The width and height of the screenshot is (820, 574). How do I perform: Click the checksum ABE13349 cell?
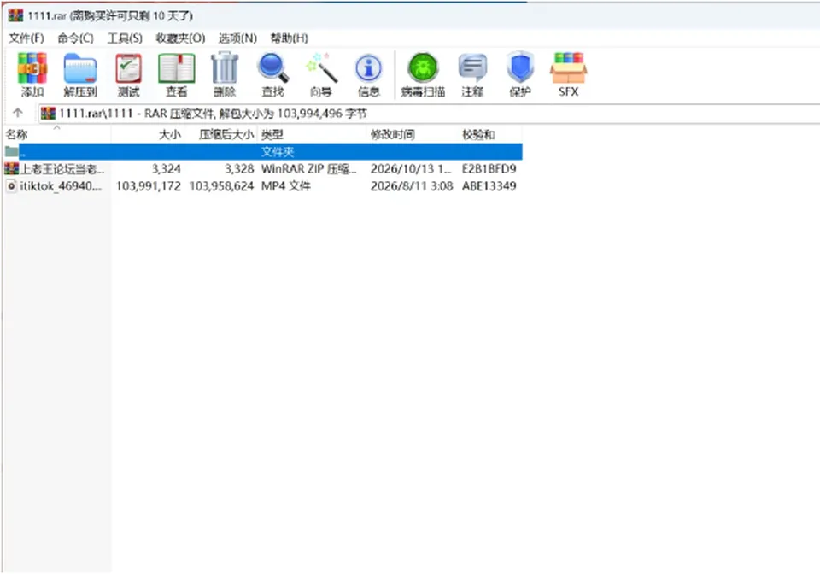coord(489,186)
